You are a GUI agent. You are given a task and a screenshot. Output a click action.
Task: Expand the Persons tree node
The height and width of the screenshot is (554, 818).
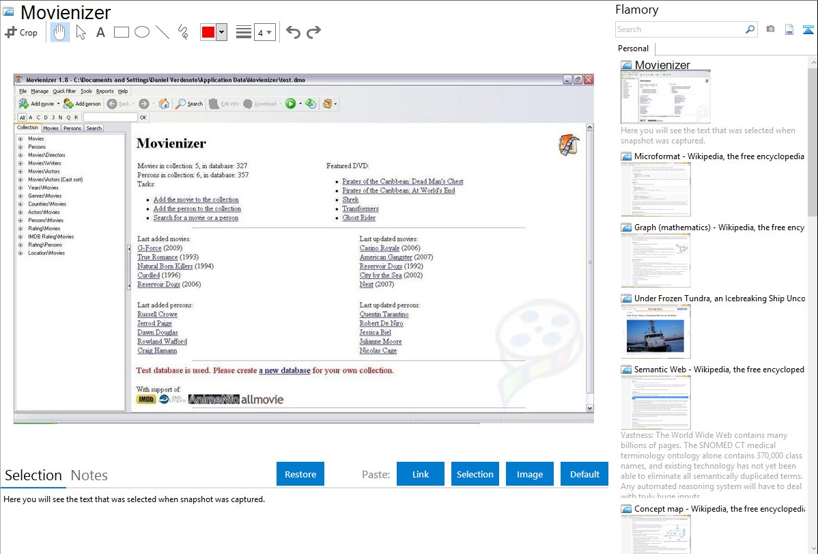click(20, 147)
